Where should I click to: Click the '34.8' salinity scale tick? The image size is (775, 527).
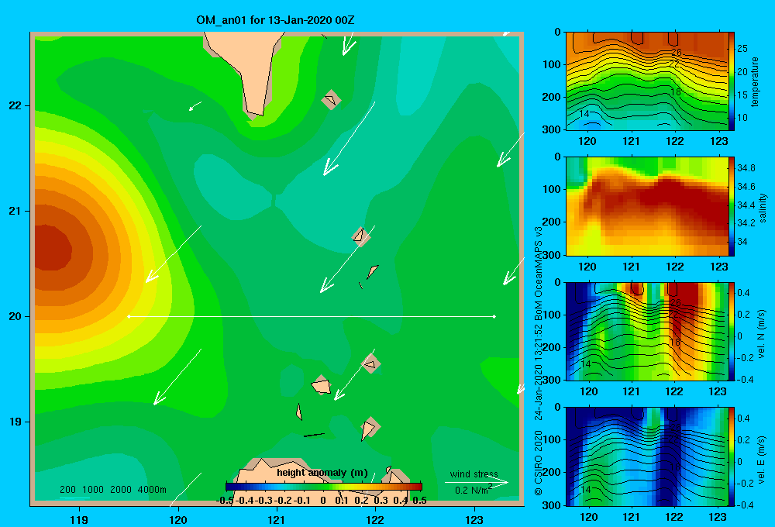[x=746, y=168]
